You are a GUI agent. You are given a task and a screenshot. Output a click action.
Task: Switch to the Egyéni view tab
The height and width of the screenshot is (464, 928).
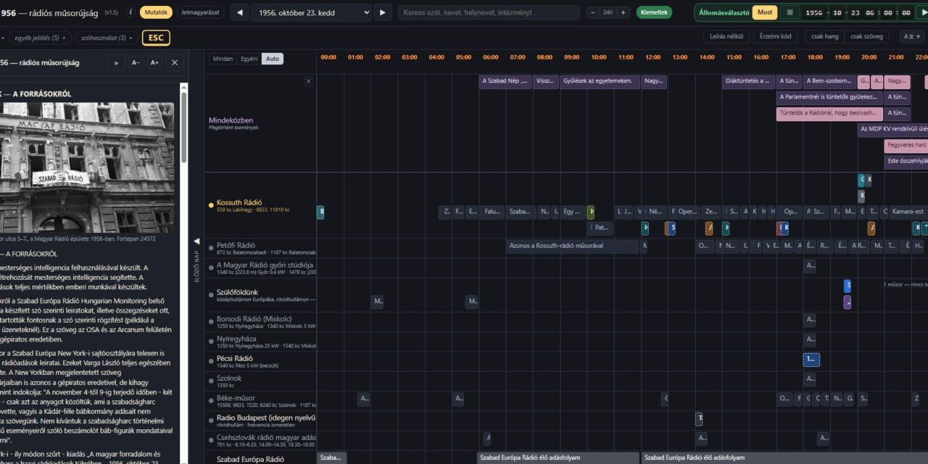(249, 59)
